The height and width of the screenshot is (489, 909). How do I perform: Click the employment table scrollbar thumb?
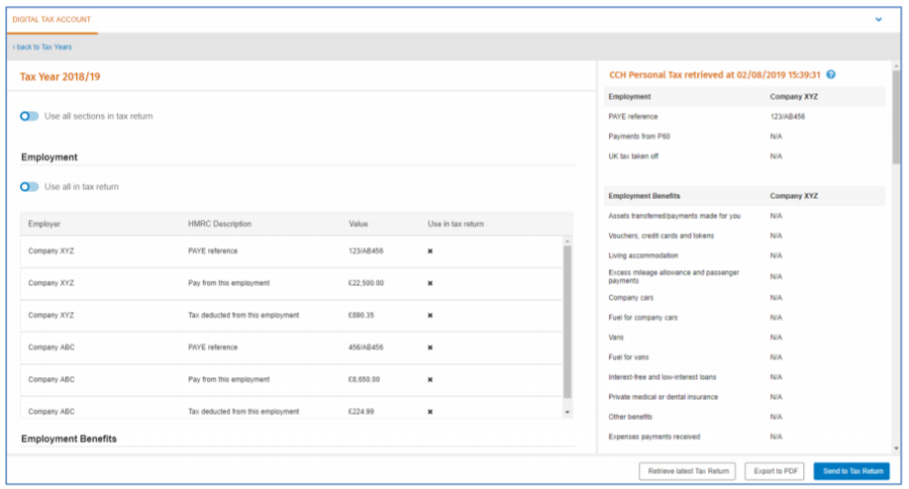[x=567, y=322]
